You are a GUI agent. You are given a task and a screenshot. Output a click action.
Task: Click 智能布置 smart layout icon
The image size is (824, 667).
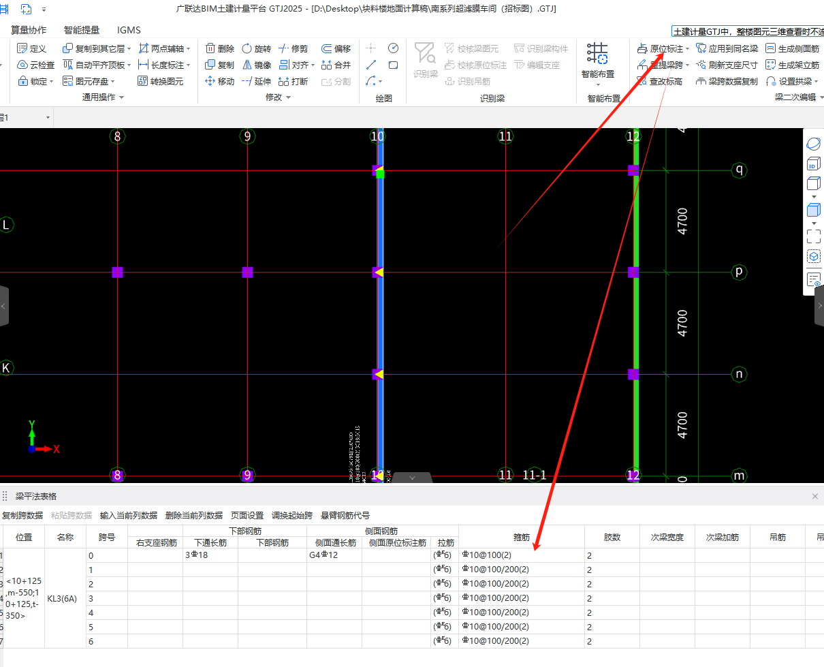[597, 53]
